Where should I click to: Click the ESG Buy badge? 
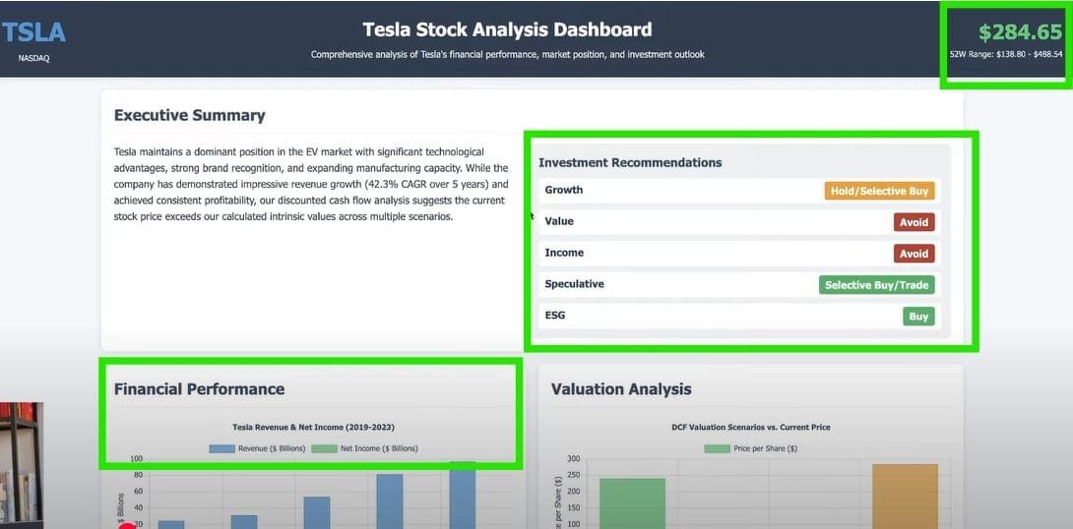pos(918,317)
